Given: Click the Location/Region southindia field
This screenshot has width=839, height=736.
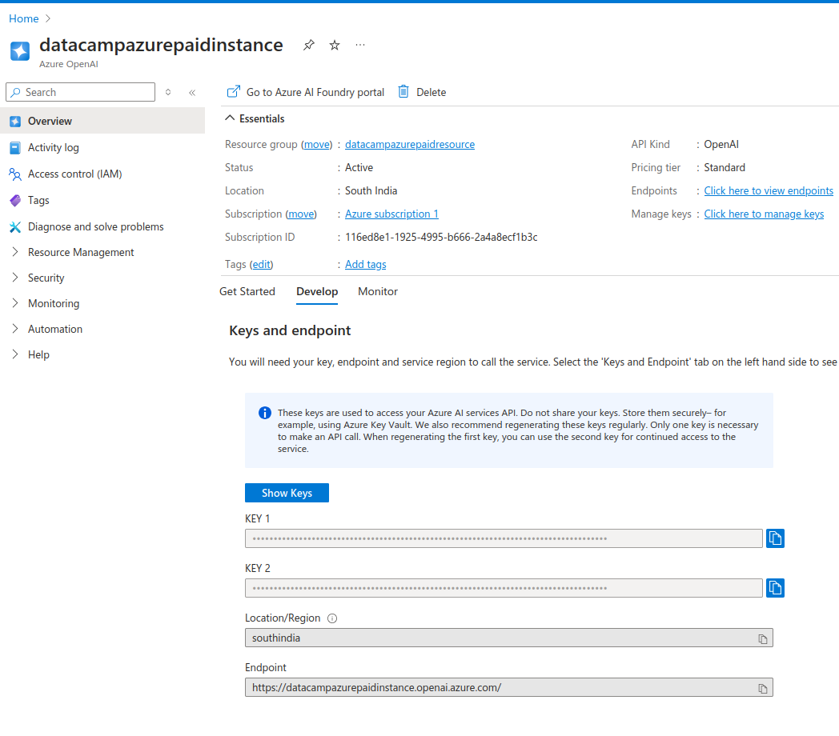Looking at the screenshot, I should [x=509, y=638].
